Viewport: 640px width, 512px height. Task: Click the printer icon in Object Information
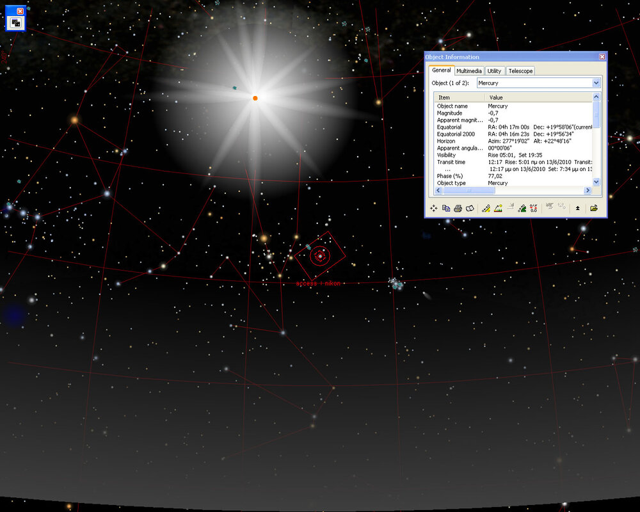click(x=458, y=208)
